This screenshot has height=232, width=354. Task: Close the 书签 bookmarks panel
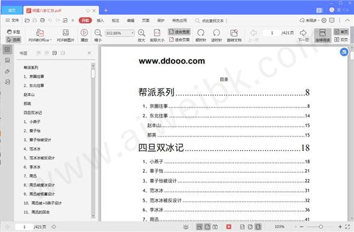[x=89, y=53]
